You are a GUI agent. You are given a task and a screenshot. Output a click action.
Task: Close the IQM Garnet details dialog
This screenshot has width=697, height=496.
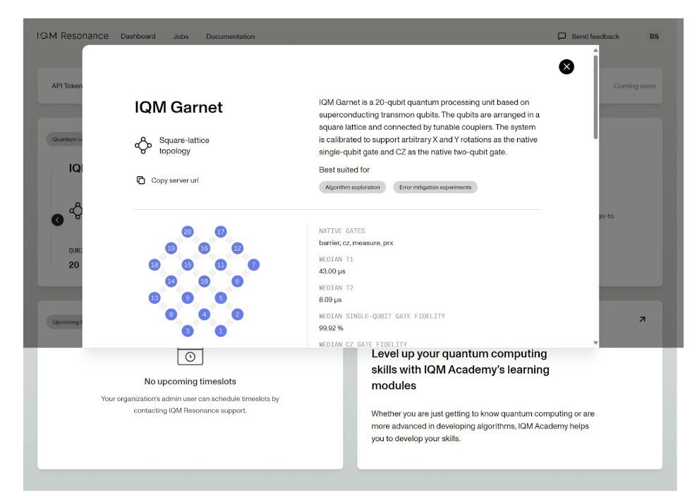(x=566, y=67)
